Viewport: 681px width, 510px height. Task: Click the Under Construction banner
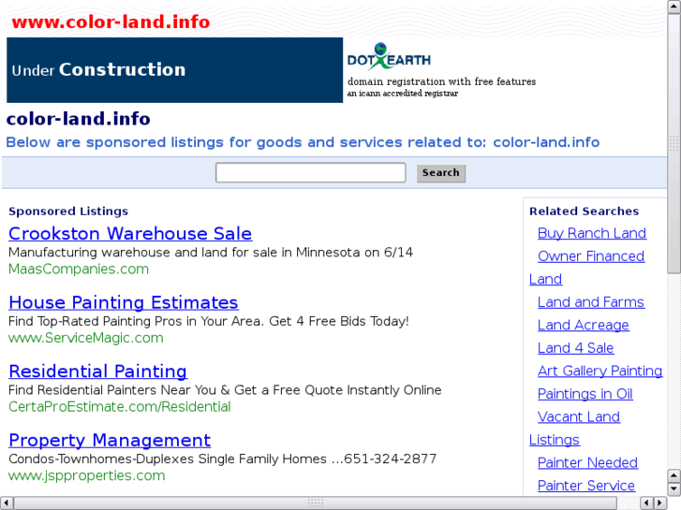pyautogui.click(x=174, y=70)
